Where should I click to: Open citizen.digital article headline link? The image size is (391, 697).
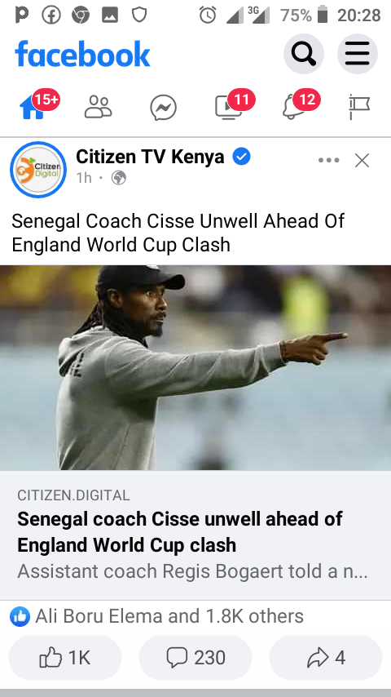(x=180, y=531)
